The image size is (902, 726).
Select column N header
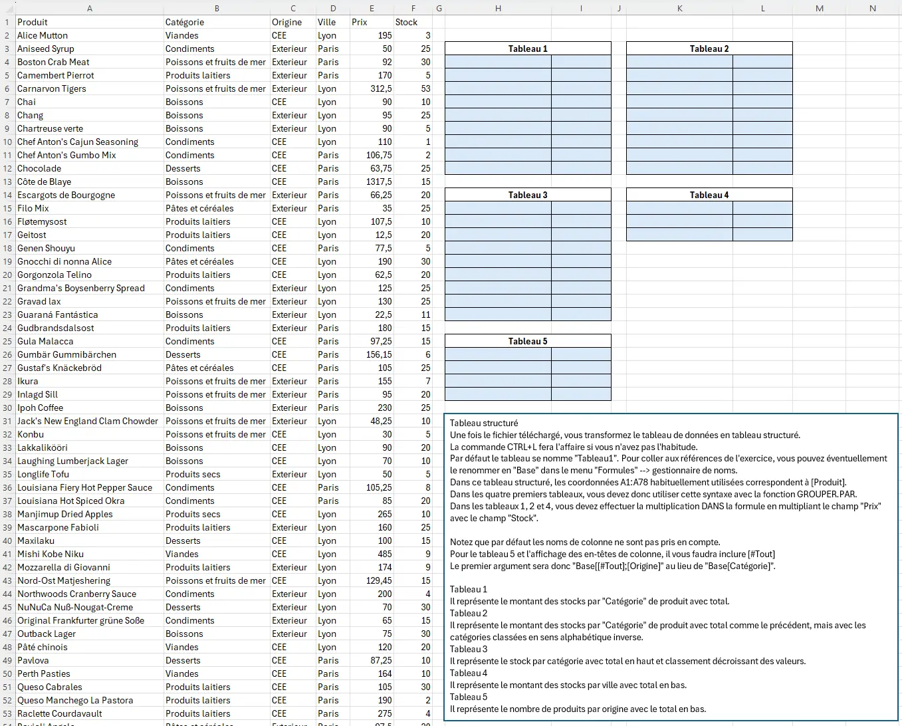pyautogui.click(x=873, y=8)
